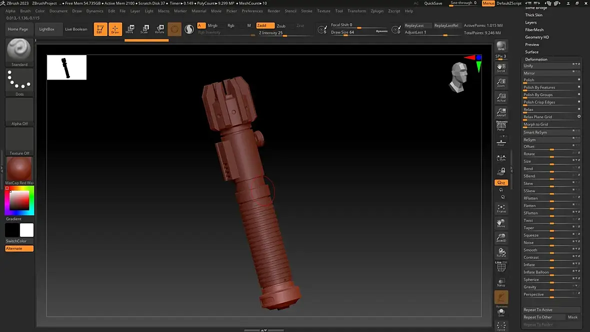
Task: Click the Inflate deformation slider
Action: click(551, 265)
